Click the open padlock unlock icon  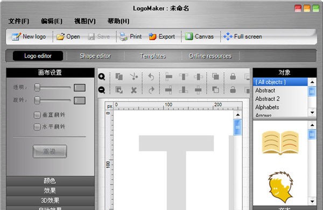[x=233, y=90]
